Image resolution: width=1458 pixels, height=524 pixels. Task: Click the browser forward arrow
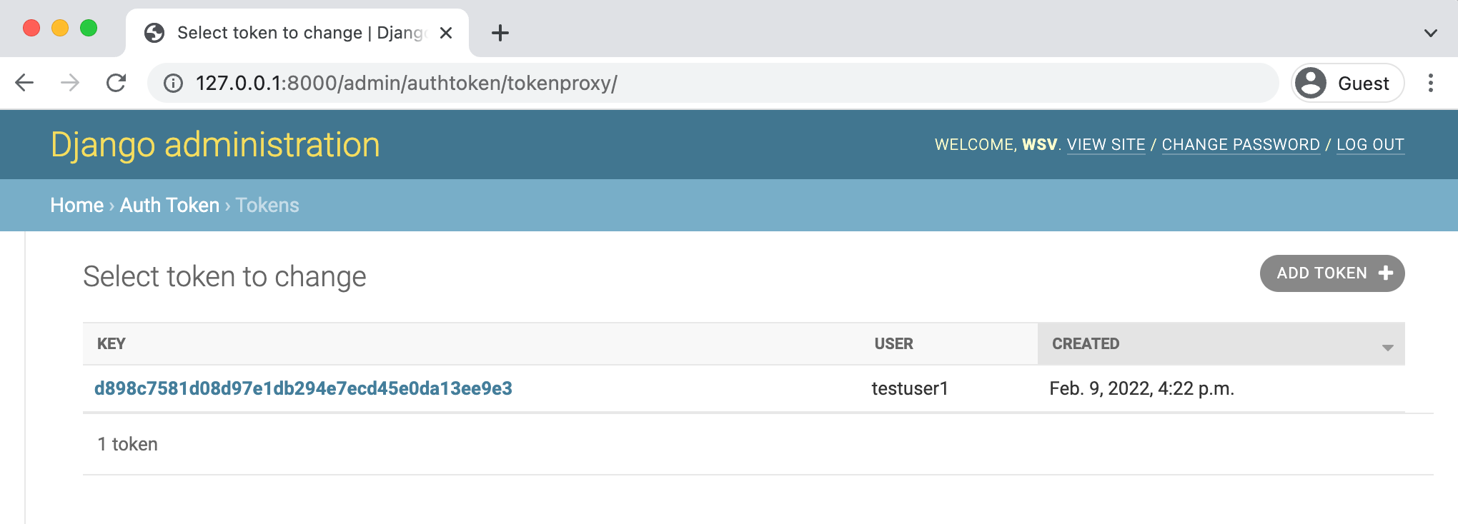pos(70,83)
